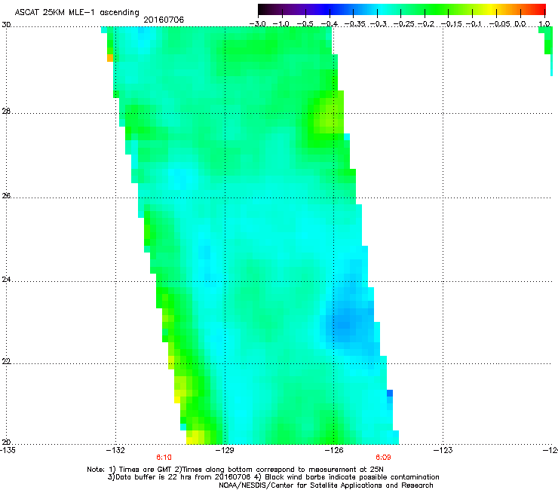Click the -0.15 color scale label
Viewport: 558px width, 490px height.
451,24
